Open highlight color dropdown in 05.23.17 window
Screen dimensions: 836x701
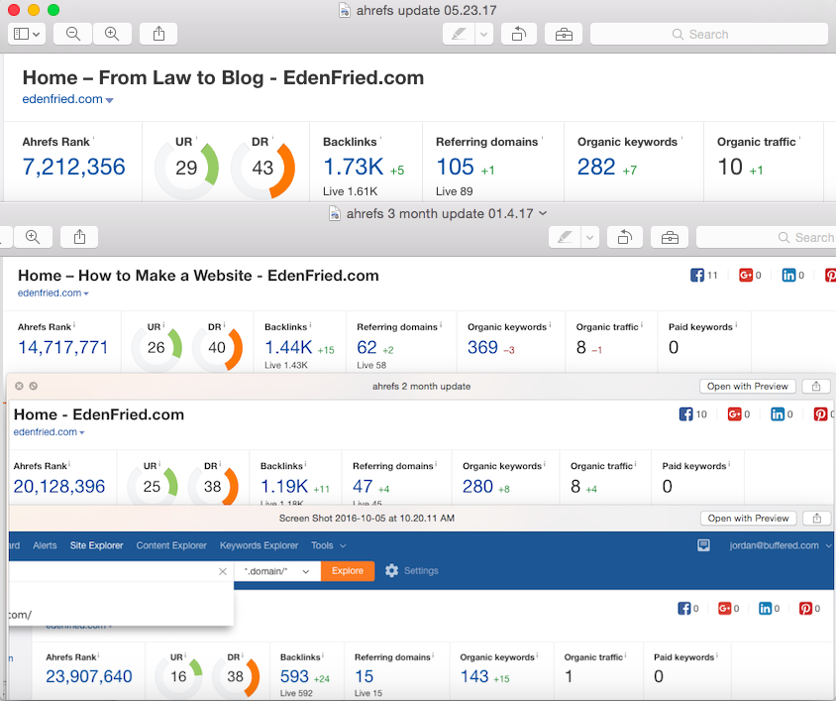483,34
